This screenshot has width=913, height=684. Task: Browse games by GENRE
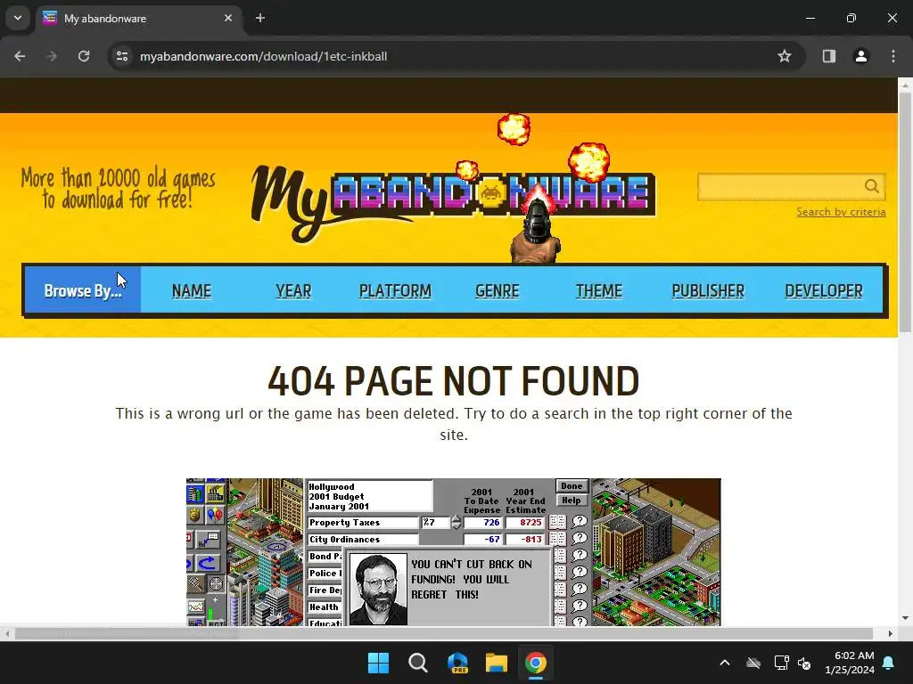[x=498, y=290]
